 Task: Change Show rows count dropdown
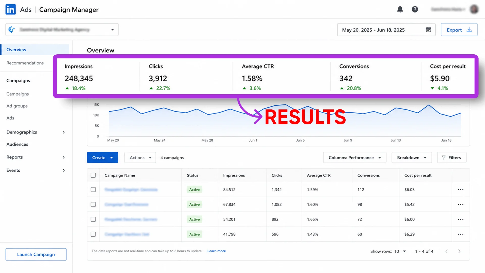click(x=400, y=251)
